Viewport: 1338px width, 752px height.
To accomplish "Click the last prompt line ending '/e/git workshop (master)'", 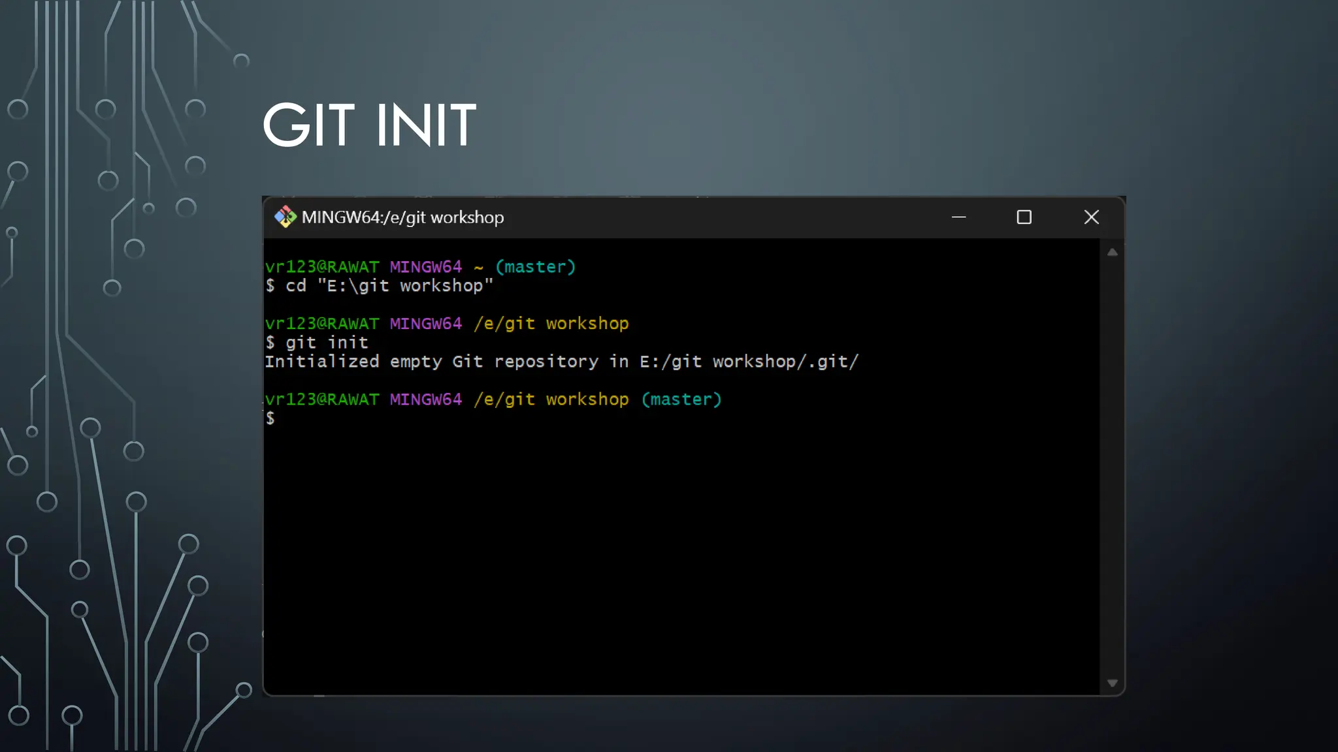I will (x=493, y=399).
